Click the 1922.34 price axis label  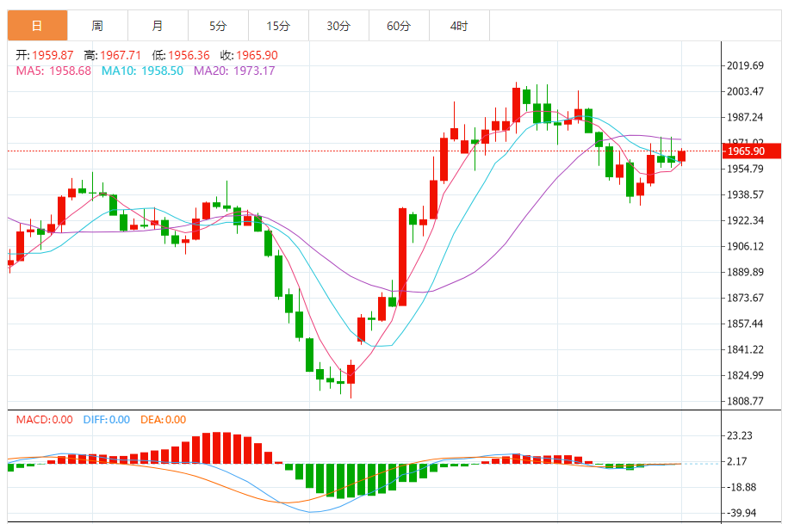tap(745, 220)
